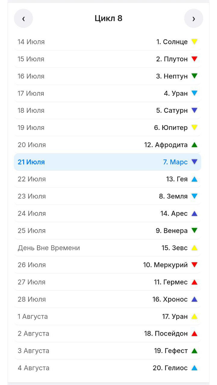Select the 1 Августа row

point(107,316)
